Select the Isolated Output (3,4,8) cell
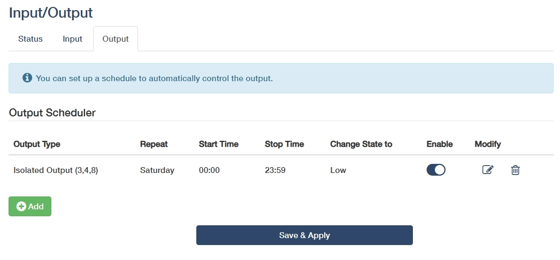 click(x=56, y=170)
